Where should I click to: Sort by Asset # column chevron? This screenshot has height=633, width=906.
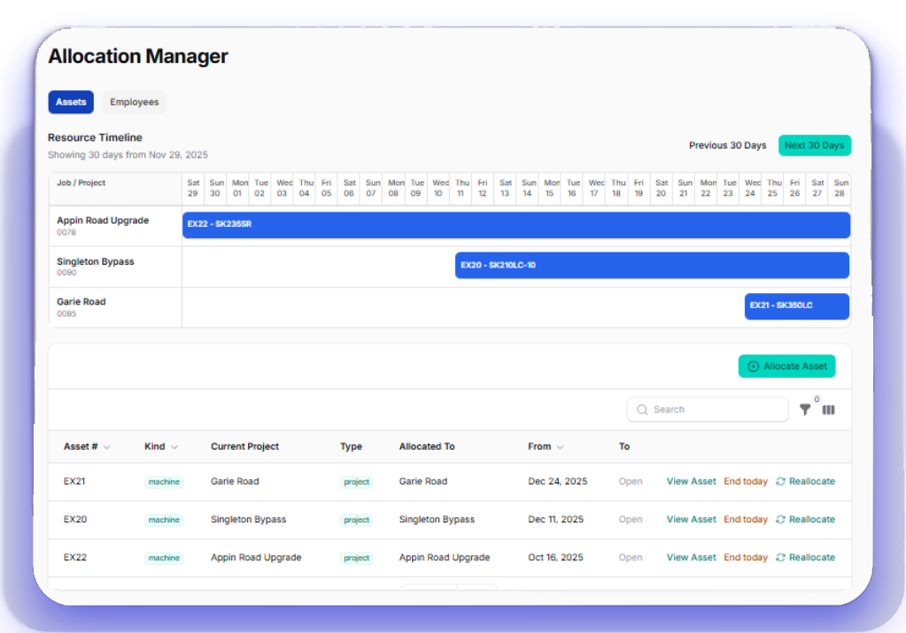(107, 447)
